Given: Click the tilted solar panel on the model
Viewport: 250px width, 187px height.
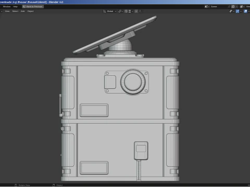Looking at the screenshot, I should coord(115,35).
